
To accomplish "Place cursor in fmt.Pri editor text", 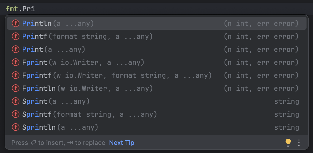I will pos(20,9).
